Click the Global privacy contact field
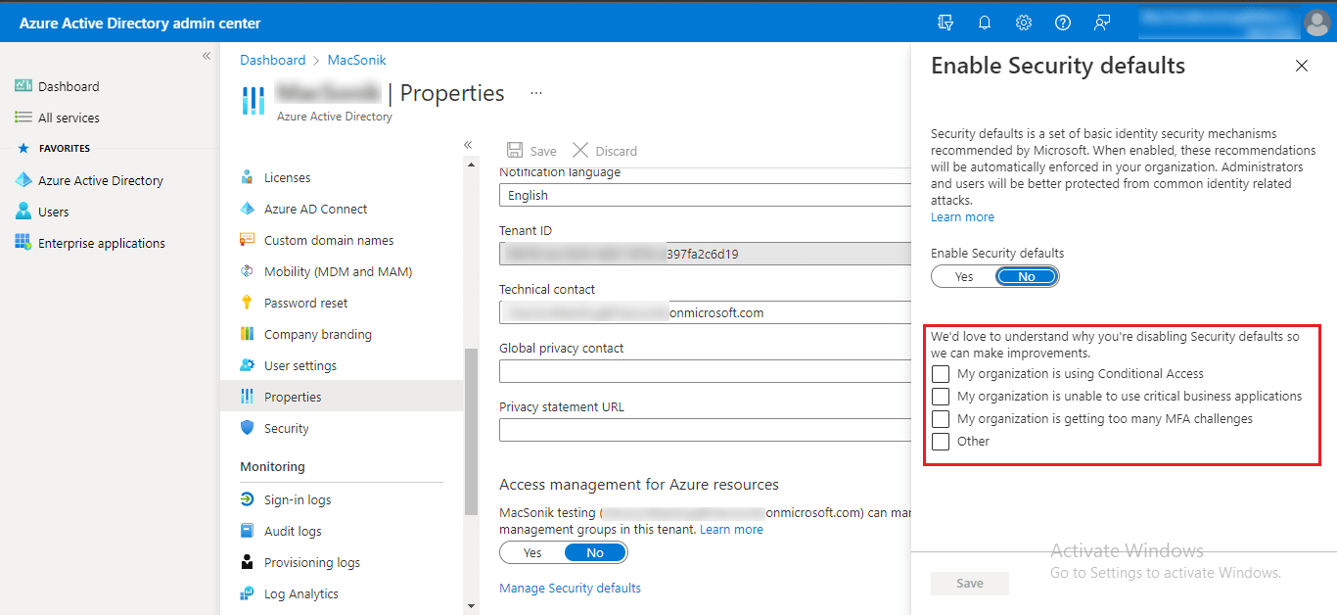 point(705,372)
